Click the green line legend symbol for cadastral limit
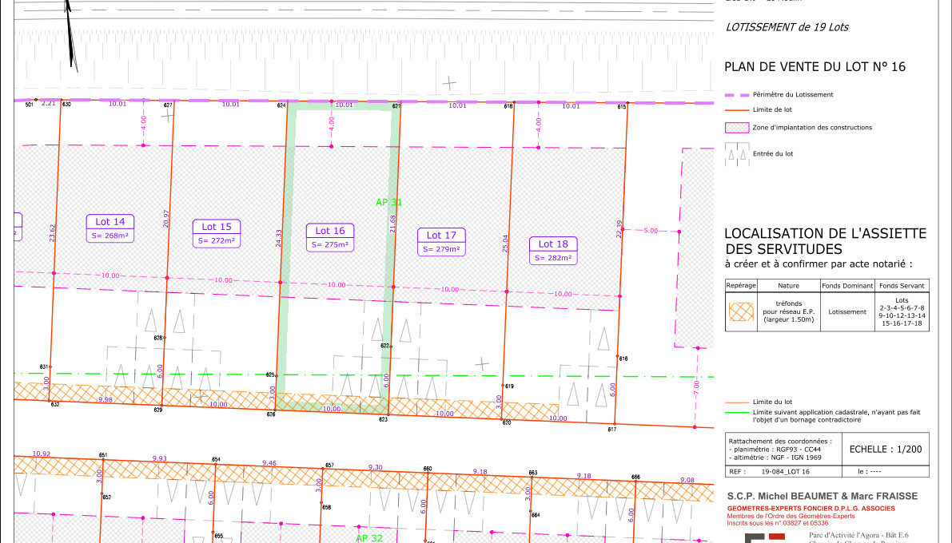This screenshot has height=543, width=952. (737, 413)
